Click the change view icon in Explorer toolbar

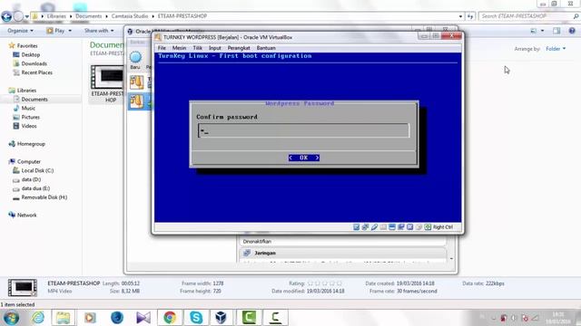tap(534, 31)
